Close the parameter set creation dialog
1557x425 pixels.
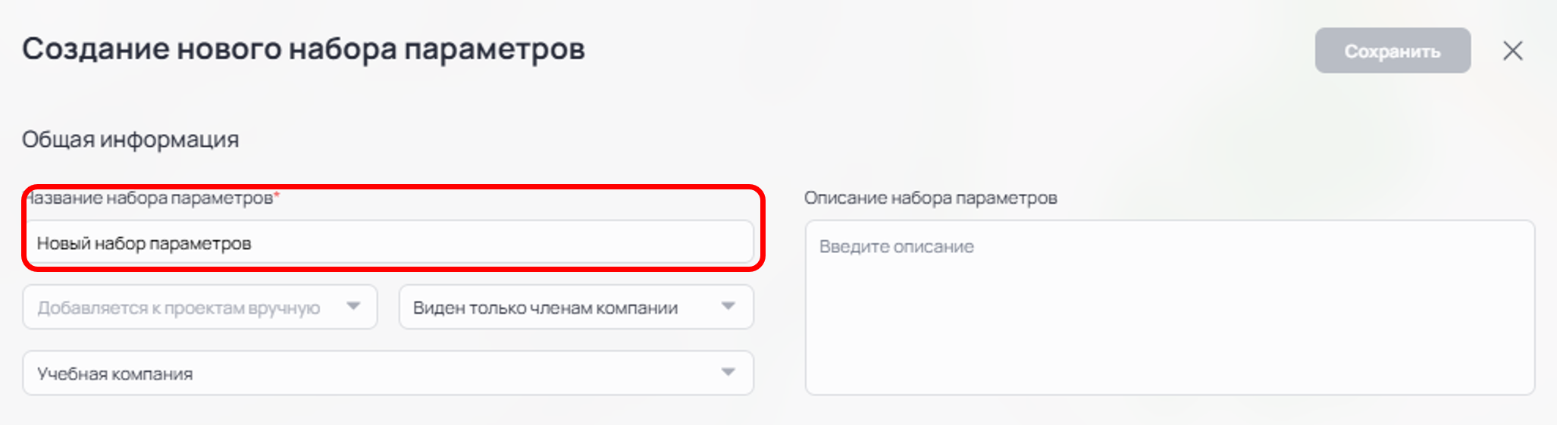[x=1512, y=51]
